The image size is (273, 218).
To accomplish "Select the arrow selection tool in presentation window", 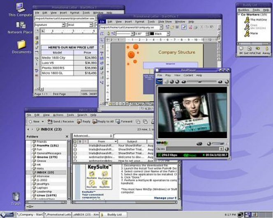I will click(102, 40).
